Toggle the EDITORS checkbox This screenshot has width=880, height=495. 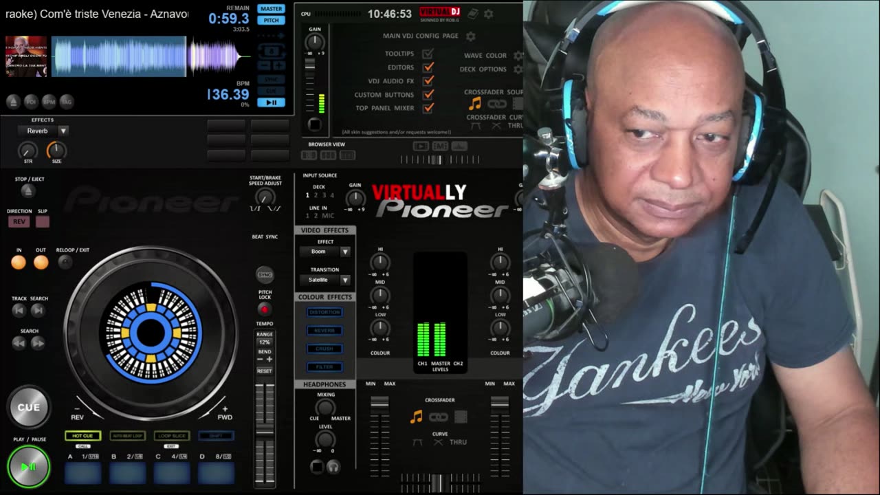(428, 67)
